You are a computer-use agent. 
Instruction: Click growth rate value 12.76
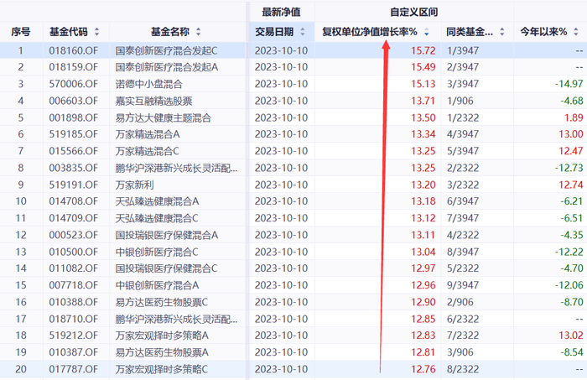423,369
